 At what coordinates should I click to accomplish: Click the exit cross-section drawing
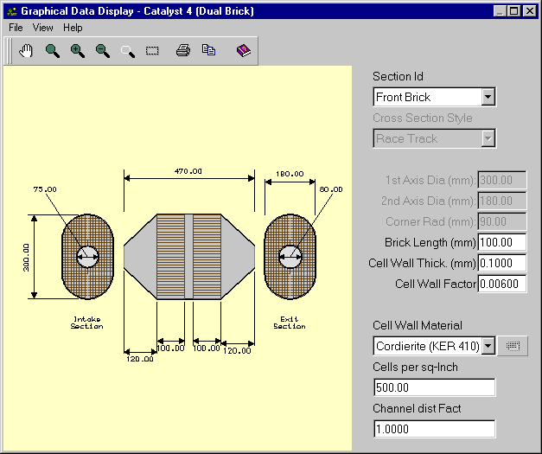click(290, 257)
